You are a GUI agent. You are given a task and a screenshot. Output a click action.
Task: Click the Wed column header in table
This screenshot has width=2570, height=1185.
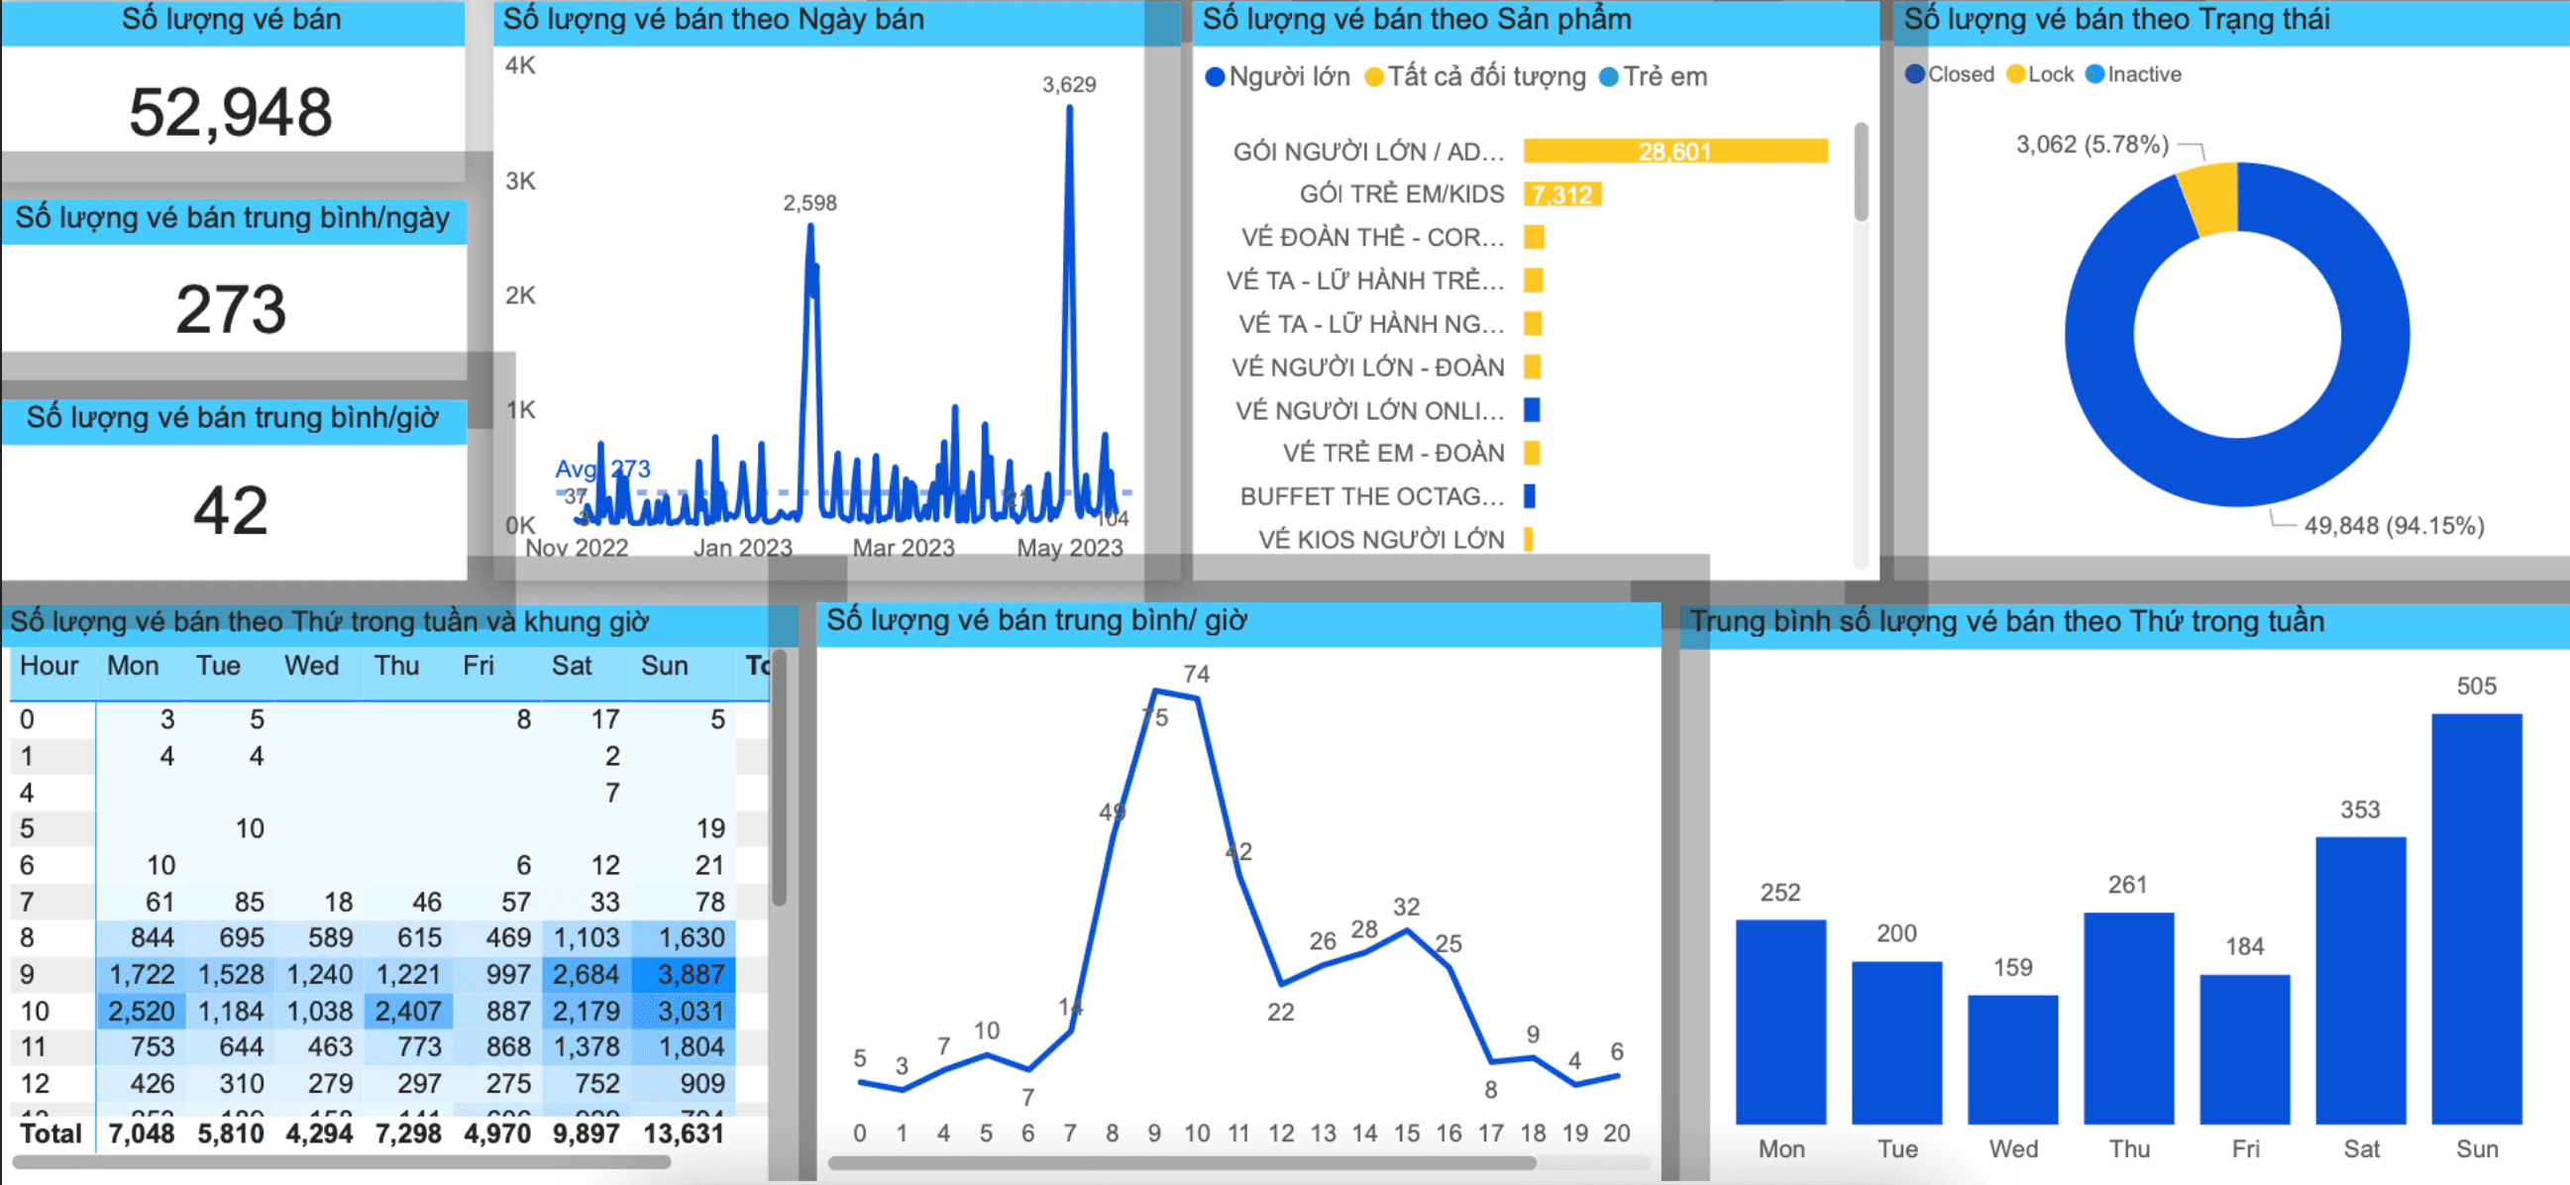coord(311,665)
